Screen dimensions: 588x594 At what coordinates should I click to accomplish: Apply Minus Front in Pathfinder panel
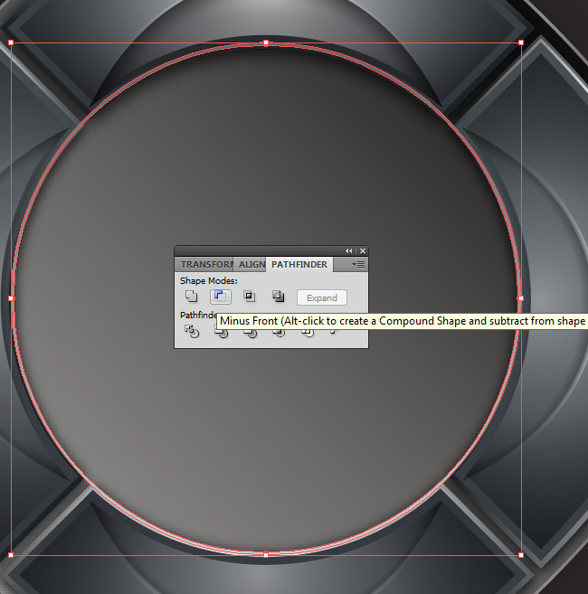point(220,297)
